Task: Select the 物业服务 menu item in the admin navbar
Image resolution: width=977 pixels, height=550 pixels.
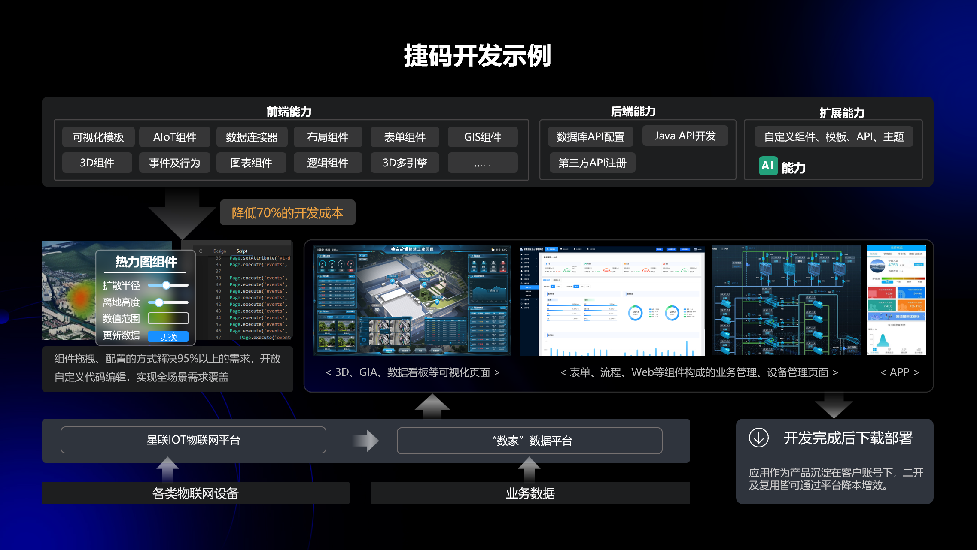Action: pos(551,249)
